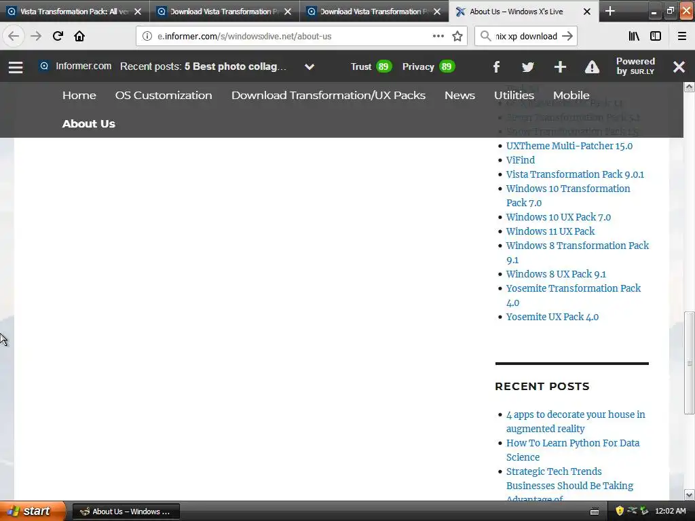The image size is (695, 521).
Task: Open How To Learn Python For Data Science
Action: (x=573, y=450)
